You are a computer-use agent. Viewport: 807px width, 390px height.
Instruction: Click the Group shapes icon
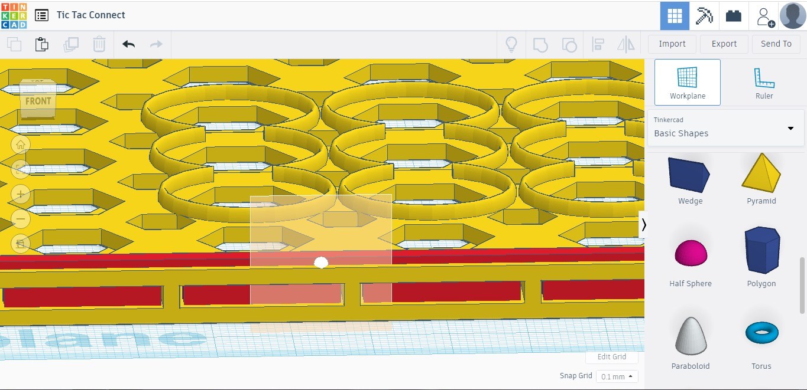tap(540, 44)
